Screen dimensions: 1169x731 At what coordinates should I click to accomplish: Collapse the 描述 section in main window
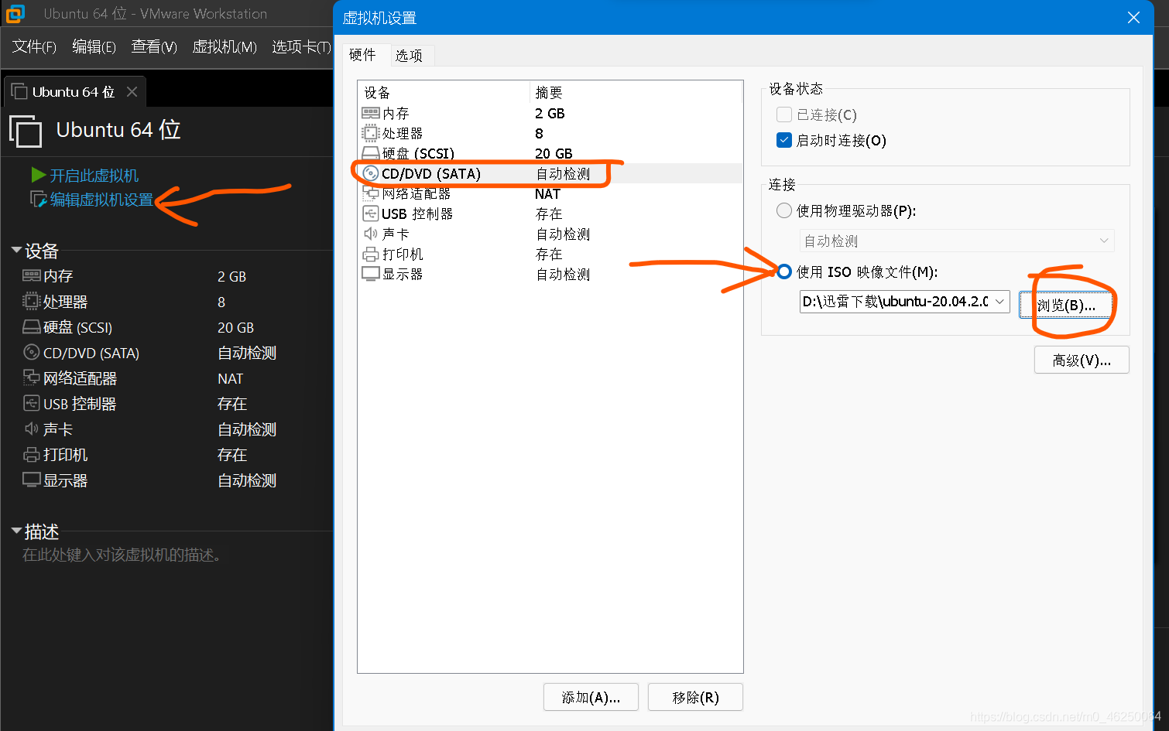pos(16,531)
